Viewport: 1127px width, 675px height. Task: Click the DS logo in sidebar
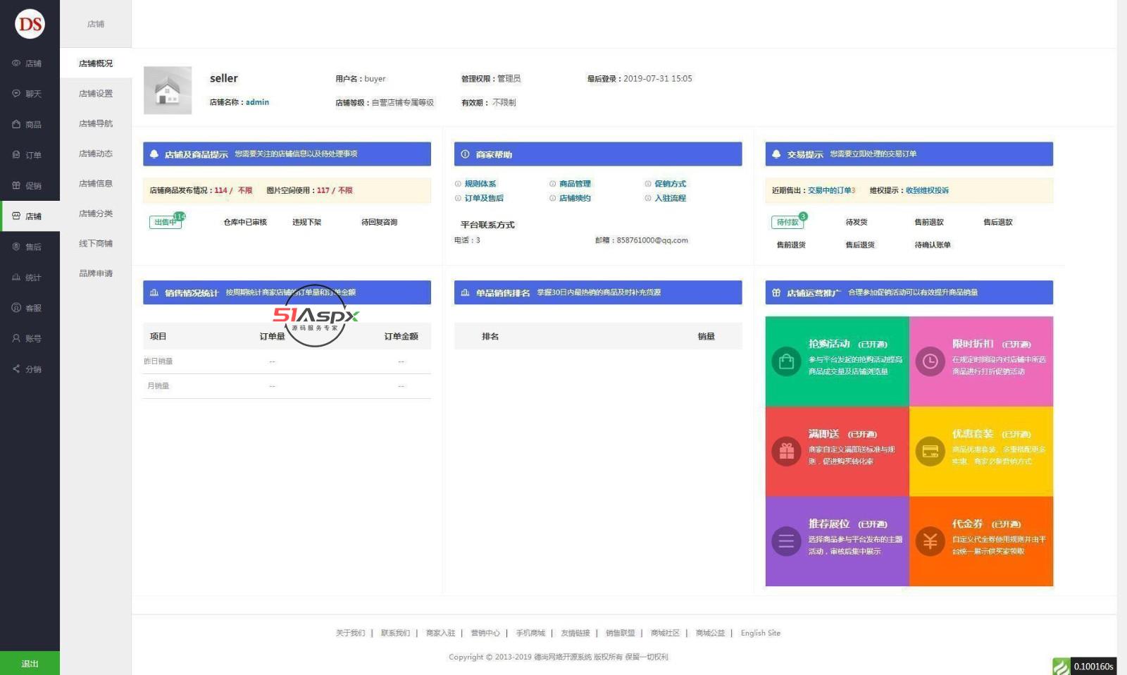click(30, 24)
